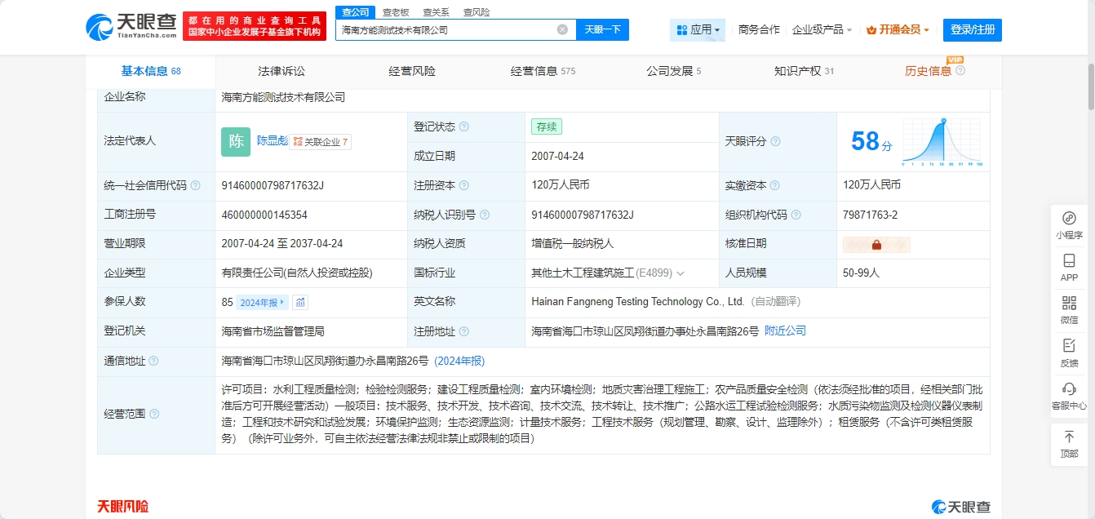The width and height of the screenshot is (1095, 519).
Task: Expand the 其他土木工程建筑施工 industry chevron
Action: pos(680,273)
